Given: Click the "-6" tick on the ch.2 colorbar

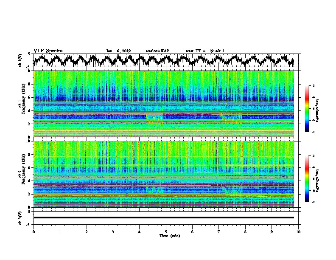Looking at the screenshot, I should pyautogui.click(x=313, y=190).
